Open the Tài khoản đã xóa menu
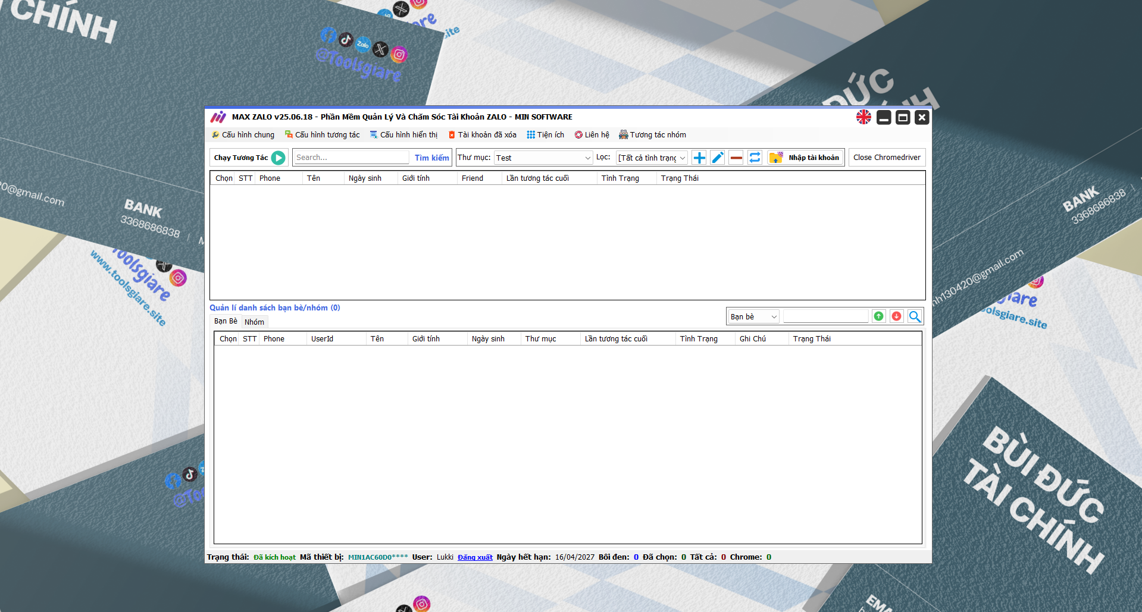 tap(483, 135)
